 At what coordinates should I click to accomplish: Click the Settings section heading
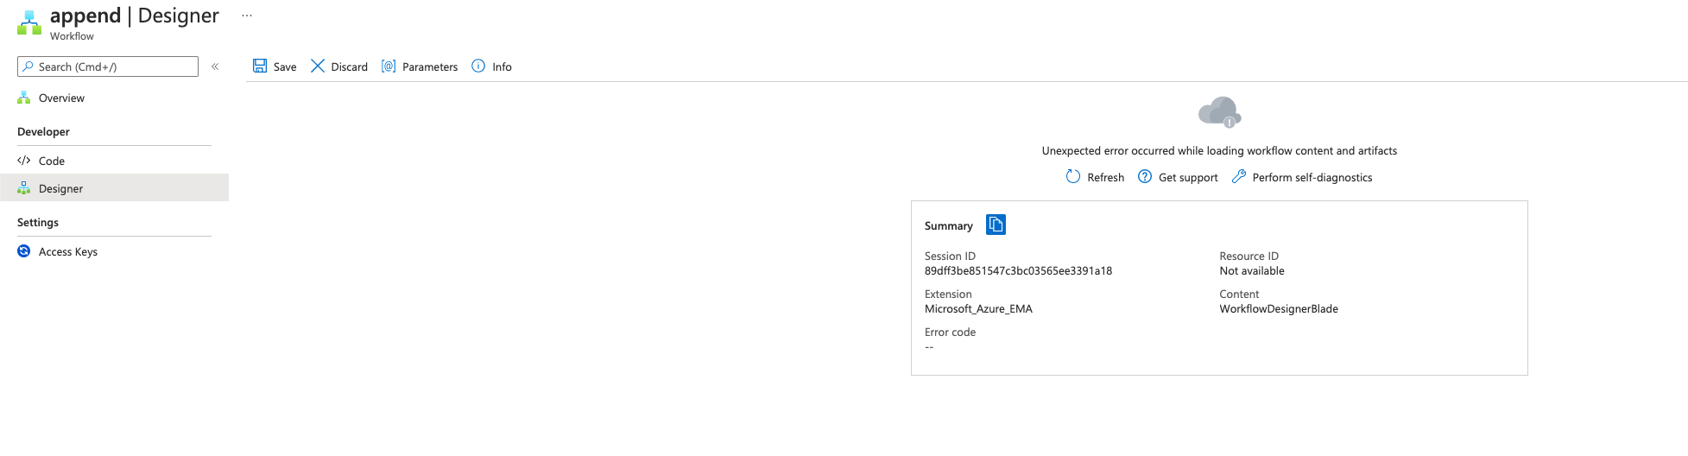click(x=38, y=222)
